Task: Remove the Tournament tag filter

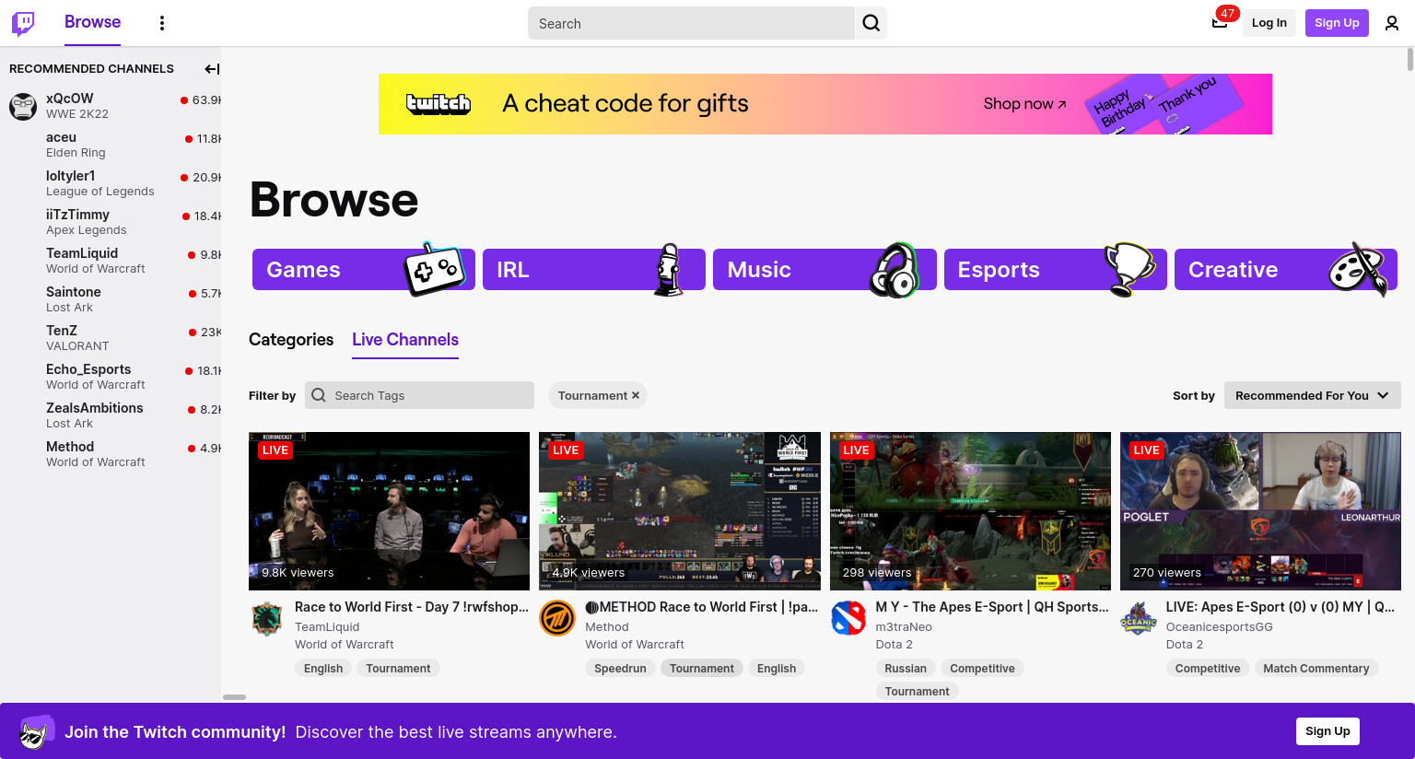Action: pos(636,395)
